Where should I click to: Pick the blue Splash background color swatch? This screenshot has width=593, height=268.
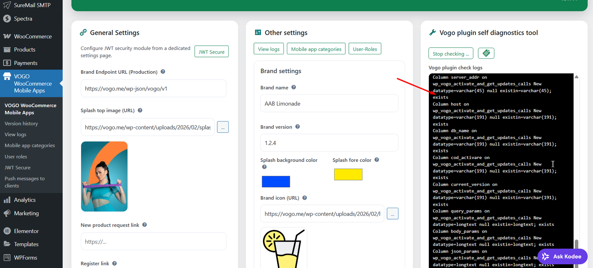[276, 182]
